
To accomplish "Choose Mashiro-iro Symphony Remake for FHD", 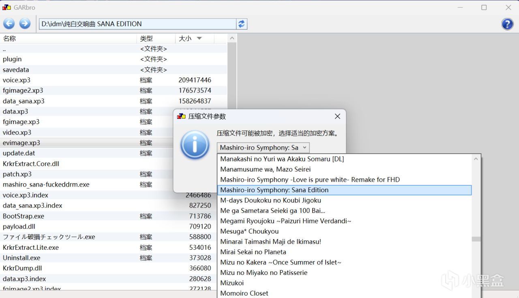I will point(345,180).
